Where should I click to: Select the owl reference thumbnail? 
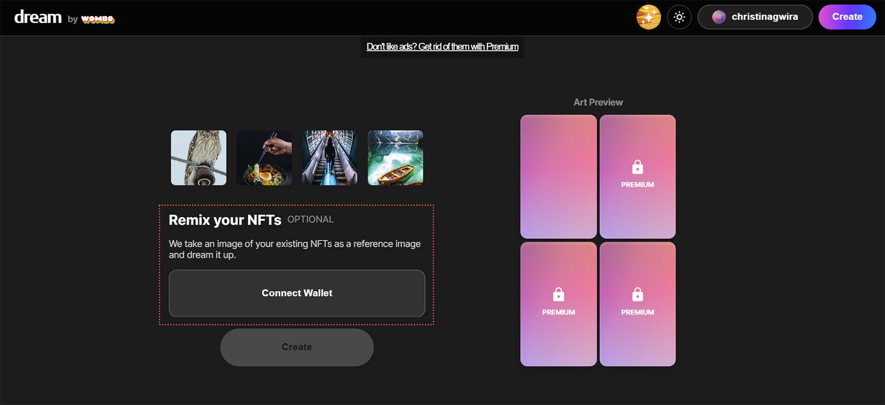click(x=199, y=158)
